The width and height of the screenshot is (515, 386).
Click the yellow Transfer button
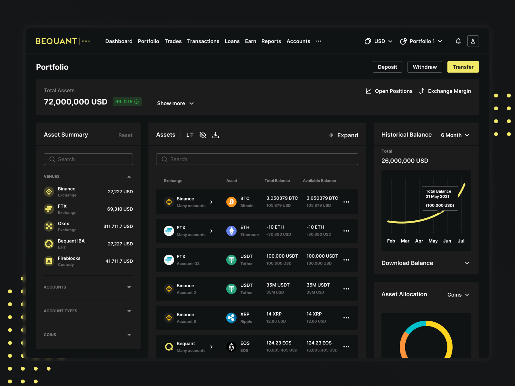coord(463,67)
